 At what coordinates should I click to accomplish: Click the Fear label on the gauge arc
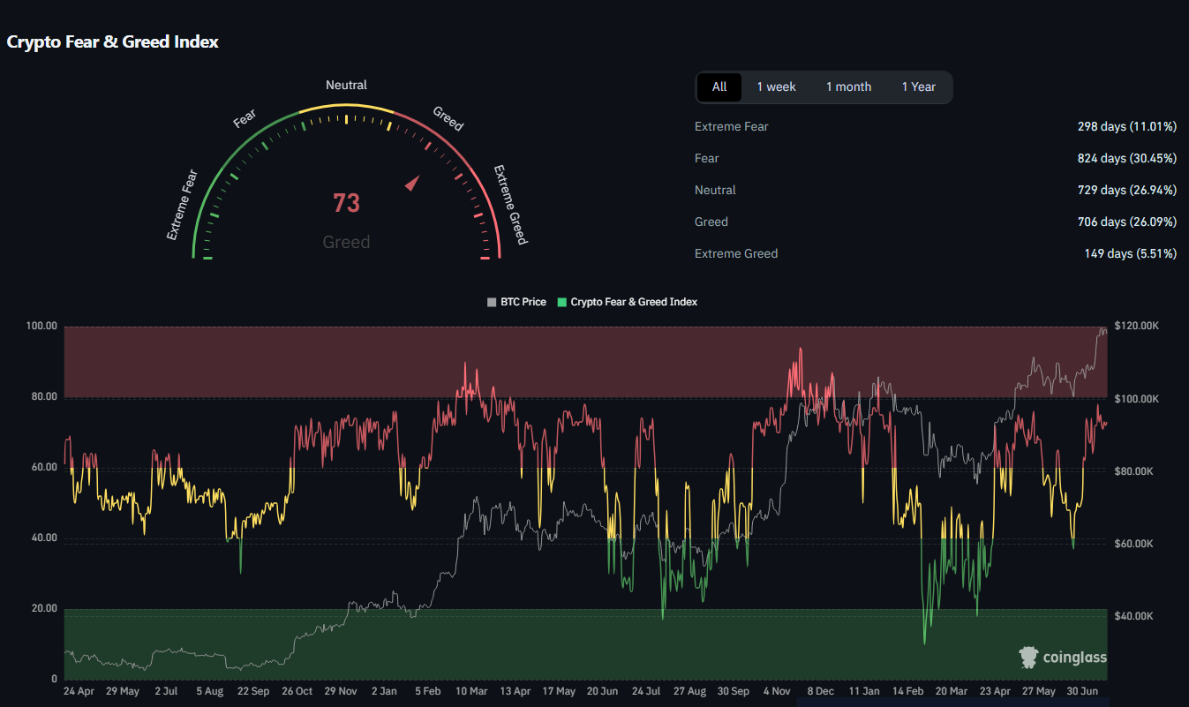(x=245, y=118)
